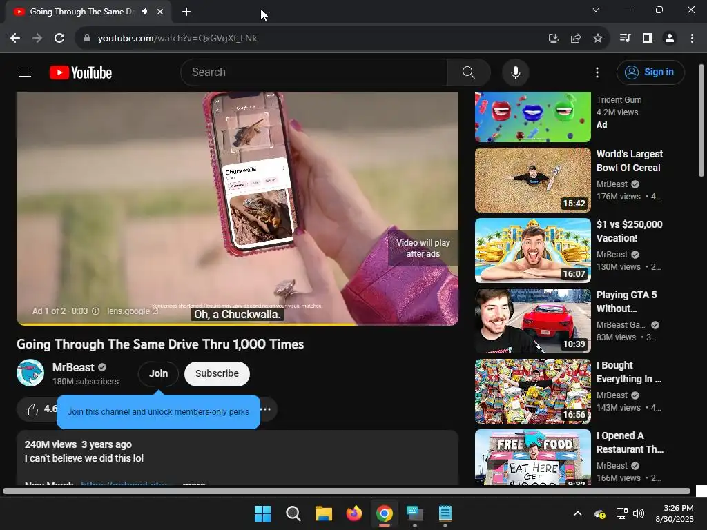Image resolution: width=707 pixels, height=530 pixels.
Task: Start voice search with the microphone
Action: [x=515, y=72]
